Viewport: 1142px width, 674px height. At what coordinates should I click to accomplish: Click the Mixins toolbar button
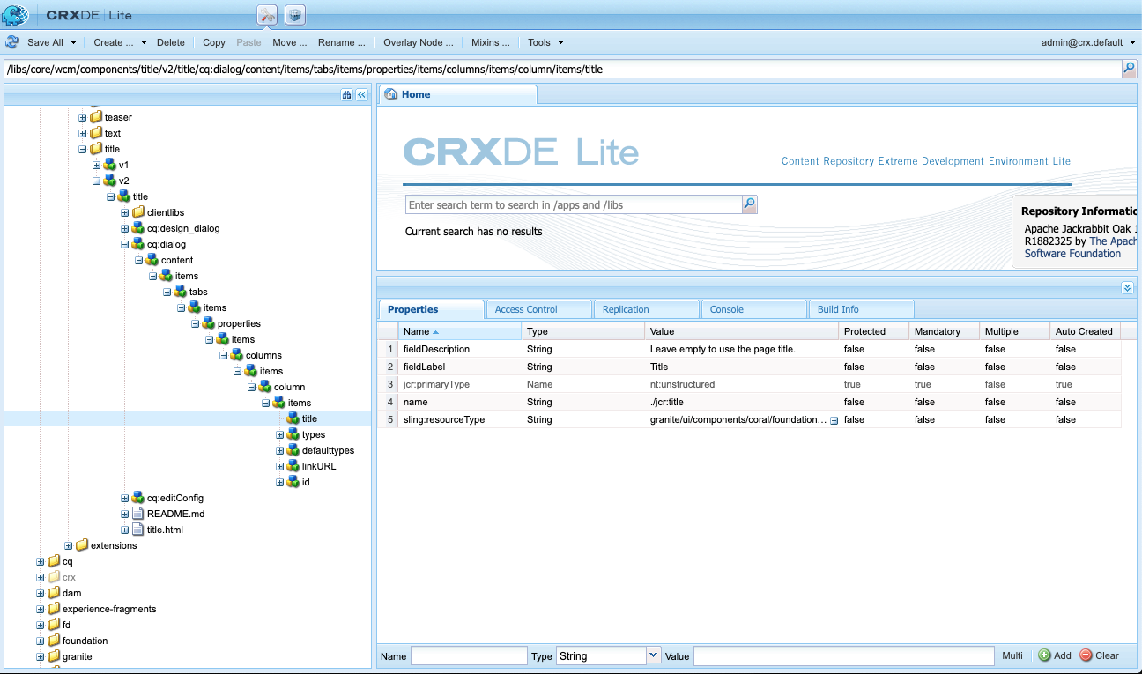(x=491, y=42)
